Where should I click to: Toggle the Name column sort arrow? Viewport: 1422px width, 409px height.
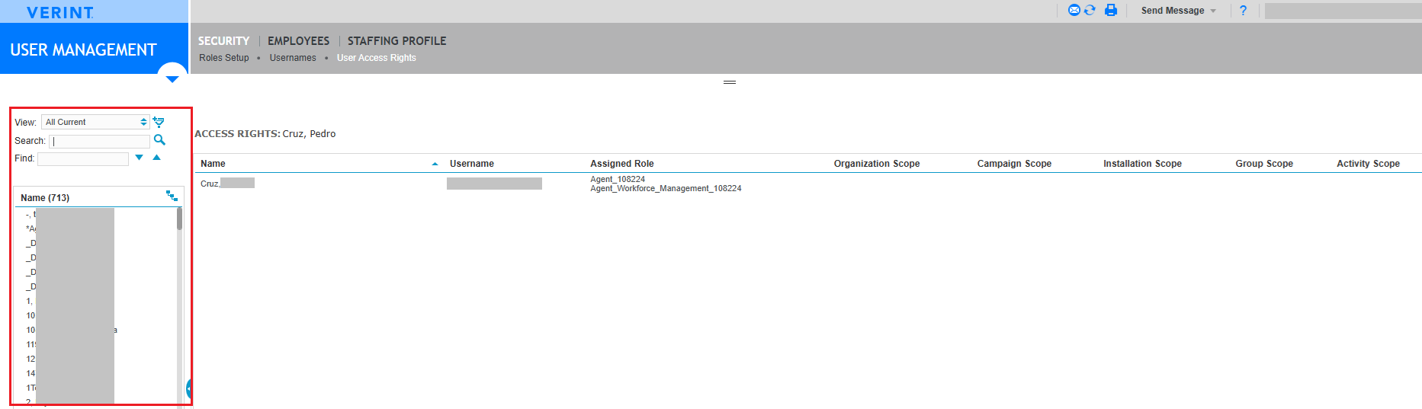435,164
